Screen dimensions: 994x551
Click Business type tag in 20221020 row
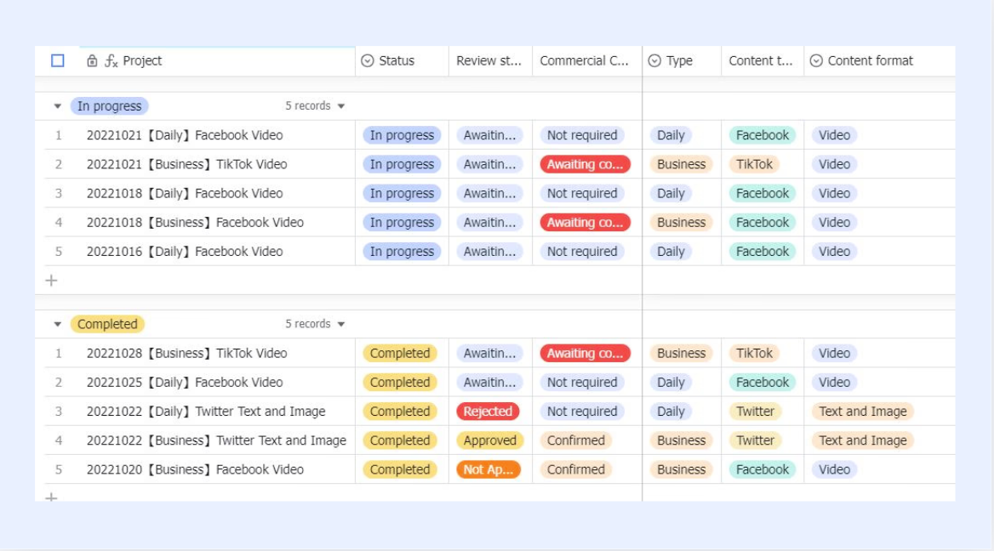pyautogui.click(x=681, y=470)
